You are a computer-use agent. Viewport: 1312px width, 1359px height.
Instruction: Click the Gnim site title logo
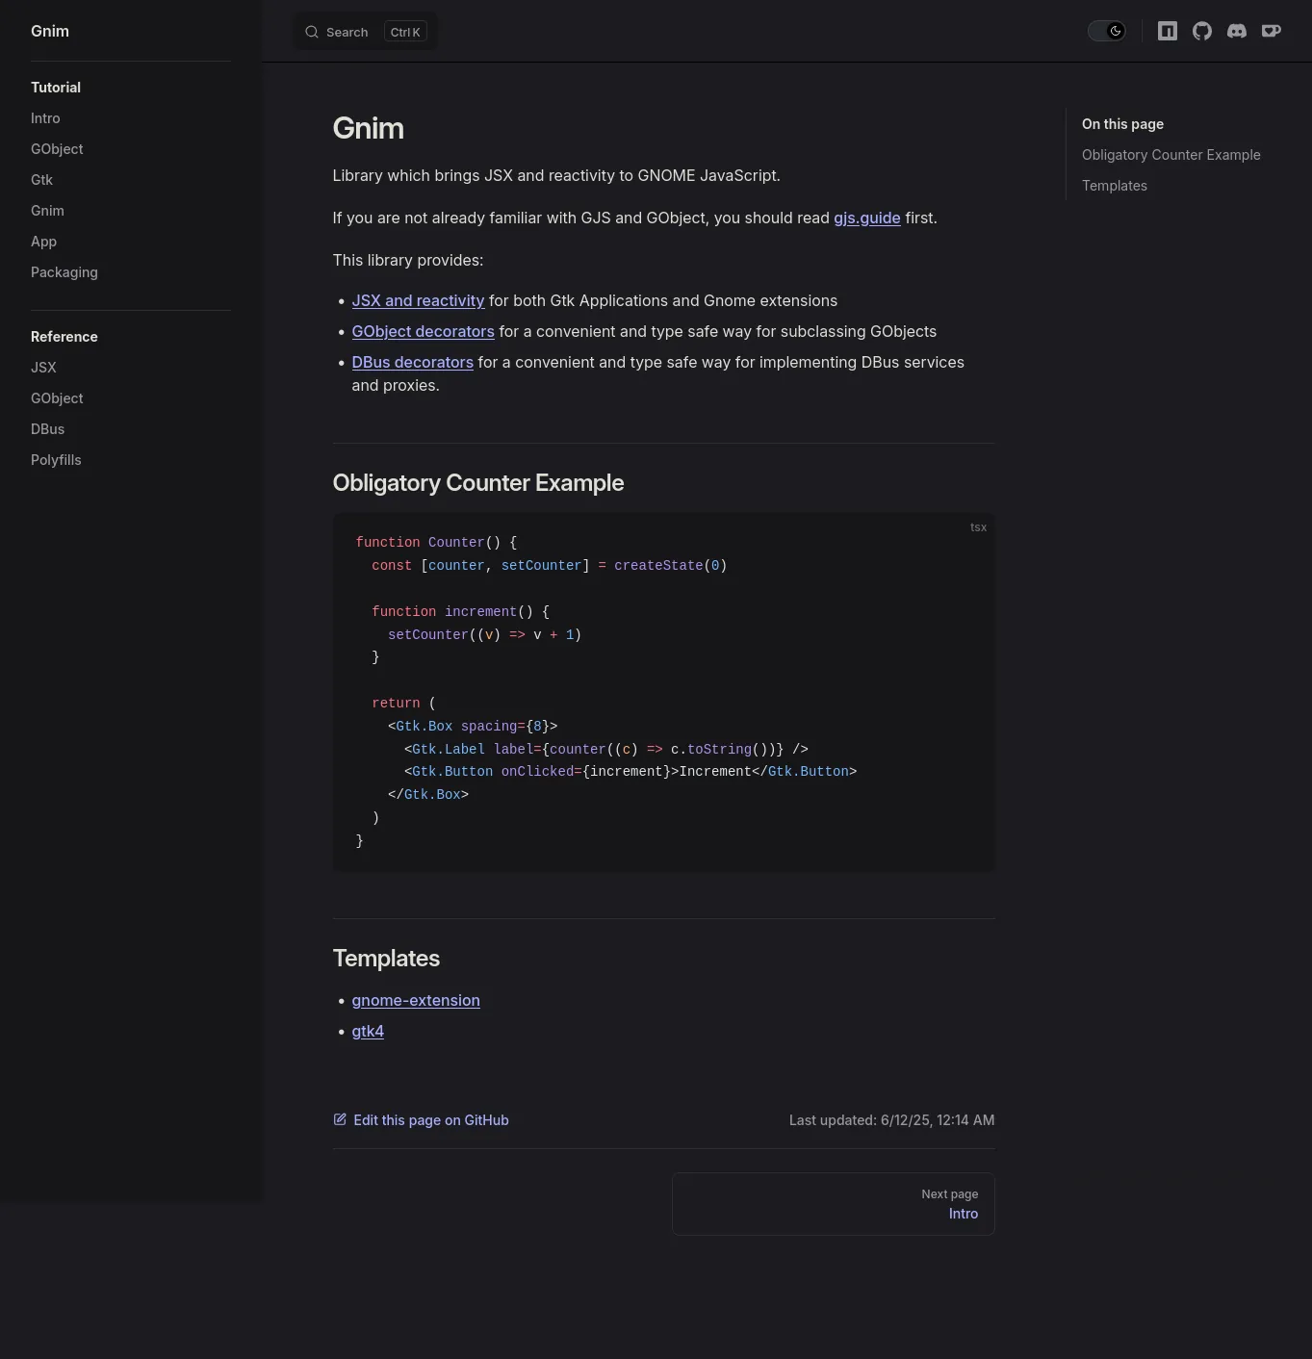[50, 31]
